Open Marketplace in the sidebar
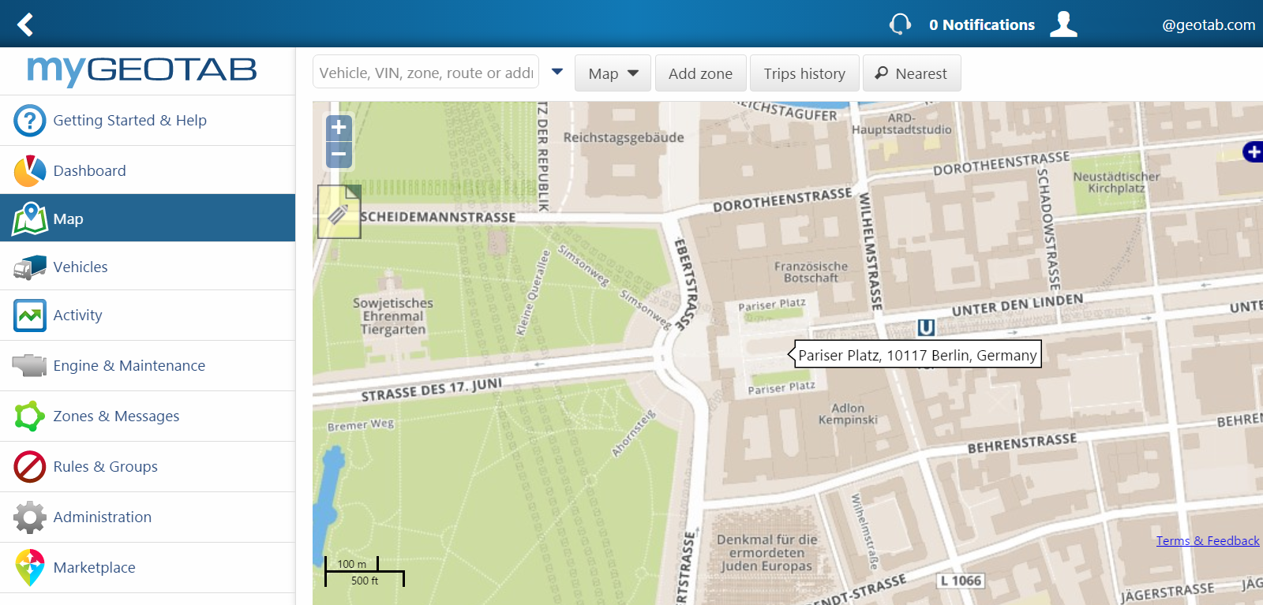This screenshot has width=1263, height=605. tap(148, 568)
